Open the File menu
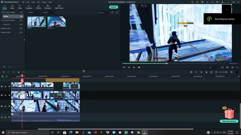The height and width of the screenshot is (135, 241). point(23,2)
